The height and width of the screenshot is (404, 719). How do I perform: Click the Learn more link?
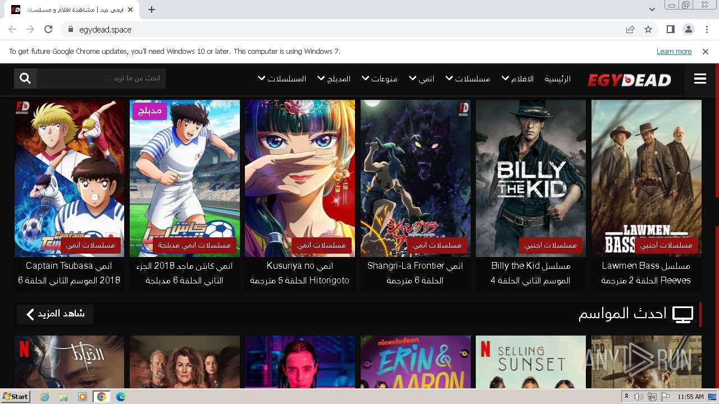point(674,51)
